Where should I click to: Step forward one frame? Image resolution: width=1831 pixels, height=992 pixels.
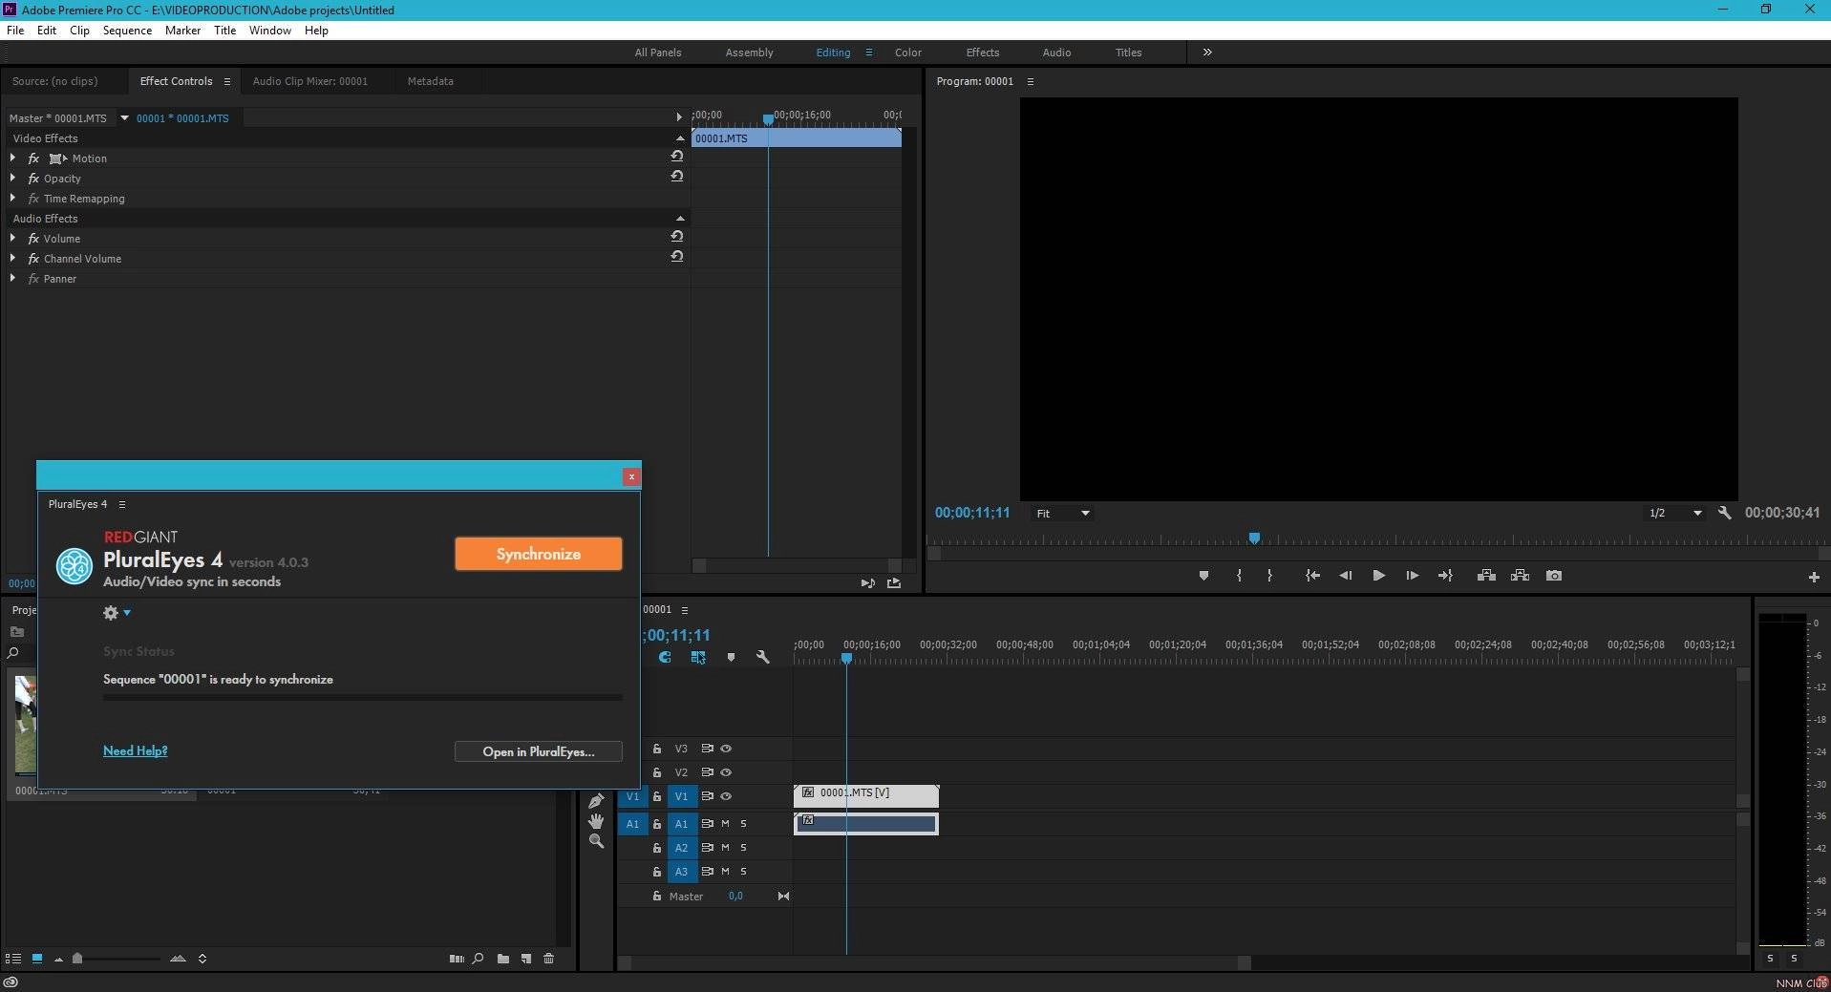tap(1412, 576)
